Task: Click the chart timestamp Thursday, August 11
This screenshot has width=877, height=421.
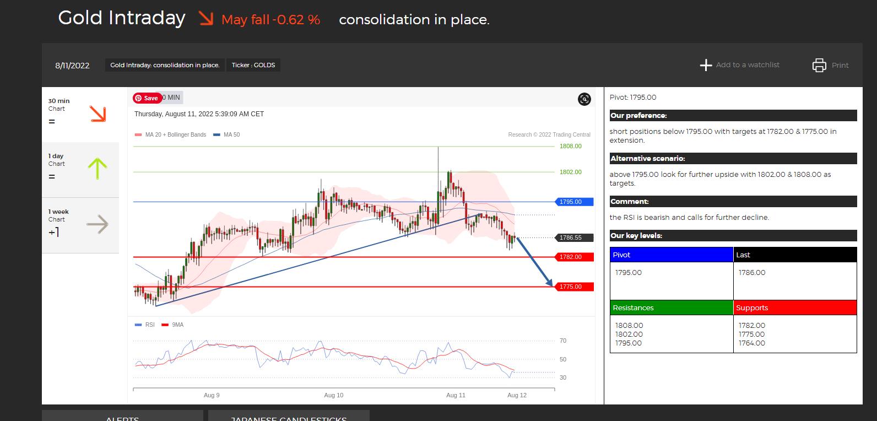Action: [199, 114]
